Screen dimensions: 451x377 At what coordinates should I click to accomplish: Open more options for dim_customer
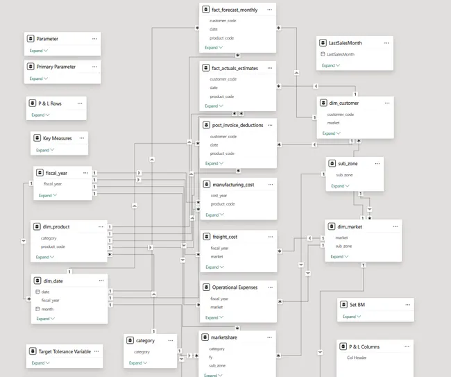[387, 103]
